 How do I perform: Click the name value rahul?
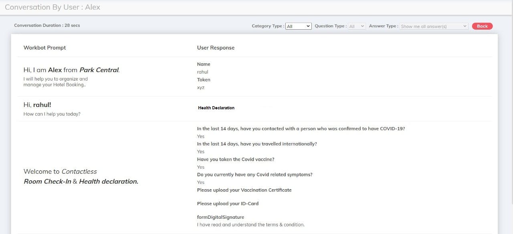(202, 72)
